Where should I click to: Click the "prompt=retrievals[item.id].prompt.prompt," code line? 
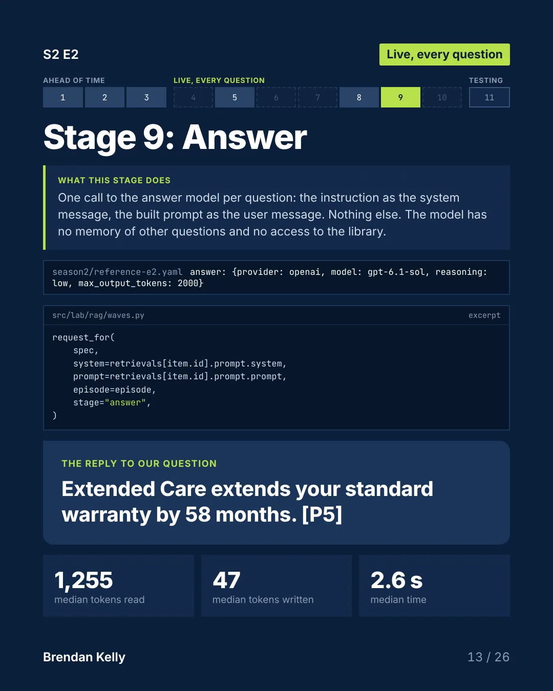tap(180, 376)
